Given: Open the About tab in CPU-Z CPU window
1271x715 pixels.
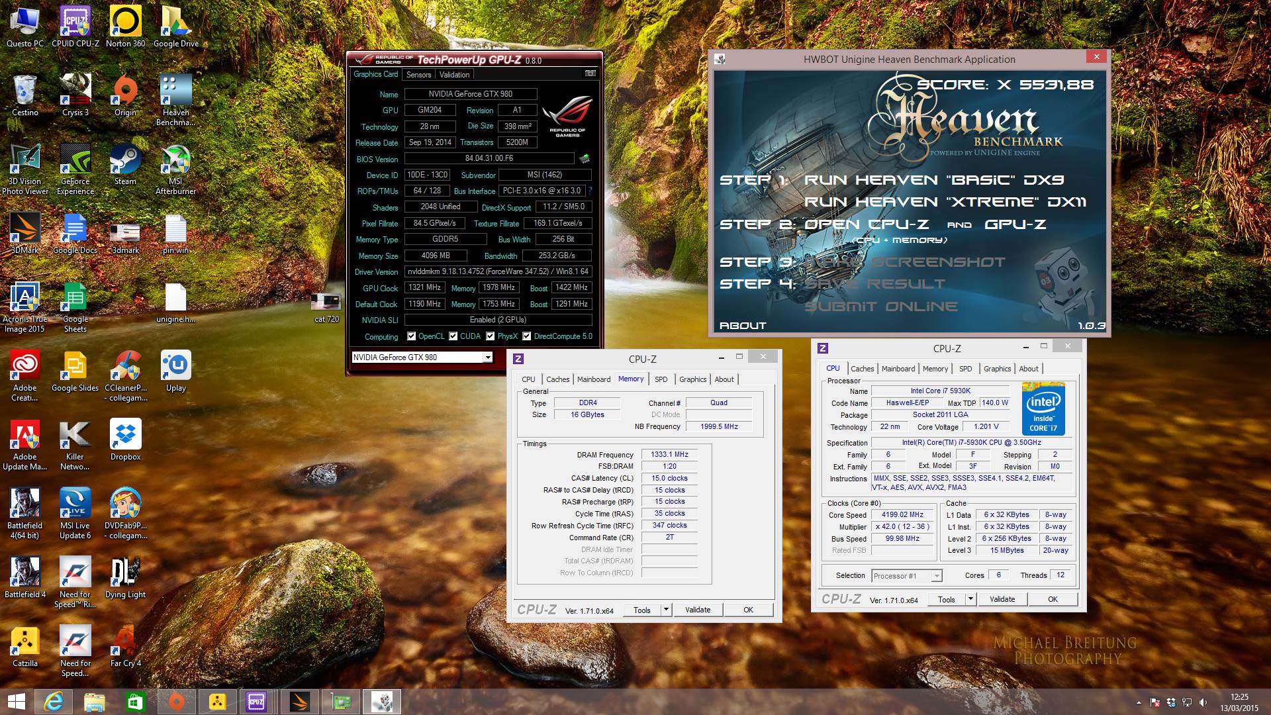Looking at the screenshot, I should pyautogui.click(x=1029, y=369).
